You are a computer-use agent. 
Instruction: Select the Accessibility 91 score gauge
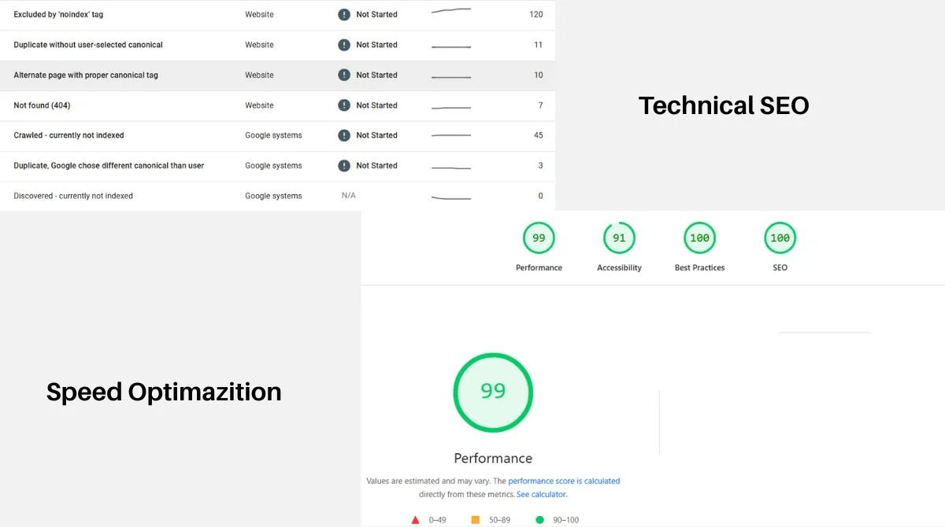point(619,238)
